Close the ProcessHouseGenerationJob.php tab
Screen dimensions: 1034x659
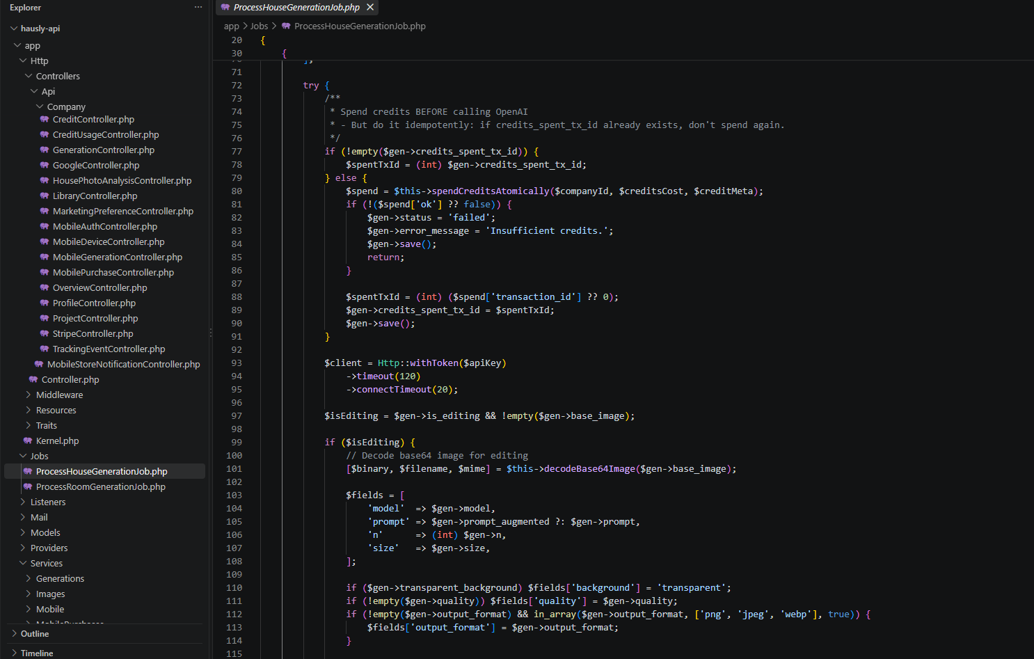click(370, 7)
